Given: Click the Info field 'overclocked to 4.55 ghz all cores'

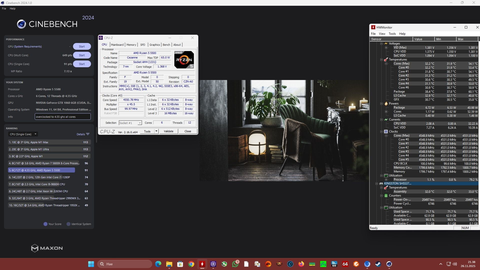Looking at the screenshot, I should point(63,117).
